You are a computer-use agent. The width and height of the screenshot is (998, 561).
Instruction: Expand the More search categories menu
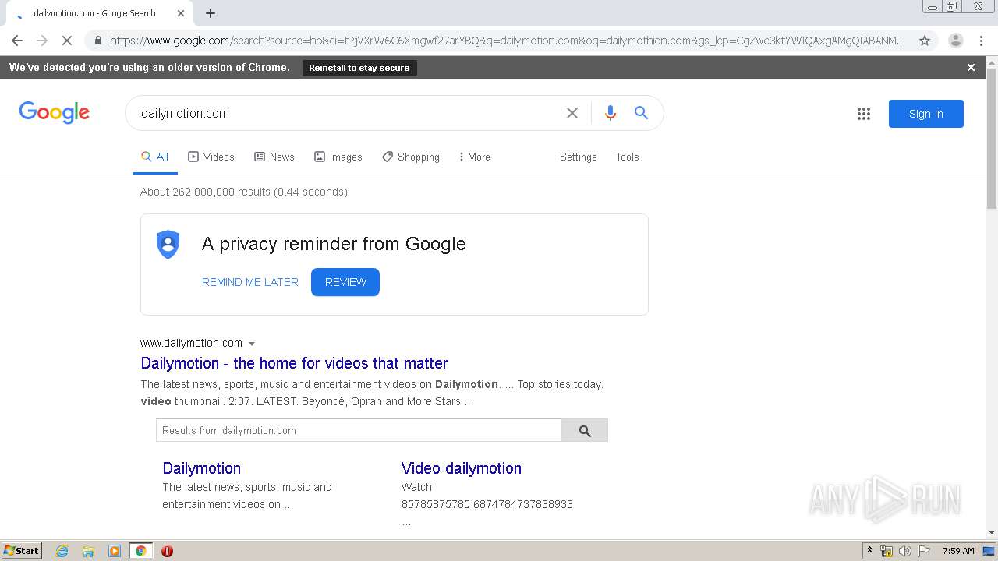[474, 157]
